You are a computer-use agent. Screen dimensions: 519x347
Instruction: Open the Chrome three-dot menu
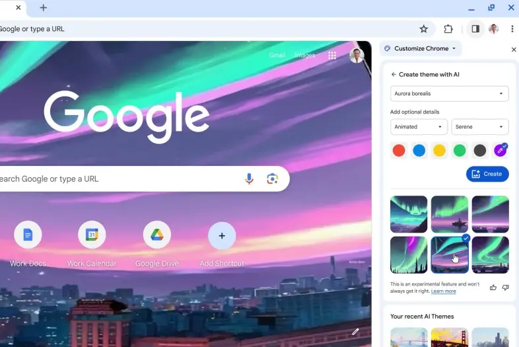(x=512, y=29)
